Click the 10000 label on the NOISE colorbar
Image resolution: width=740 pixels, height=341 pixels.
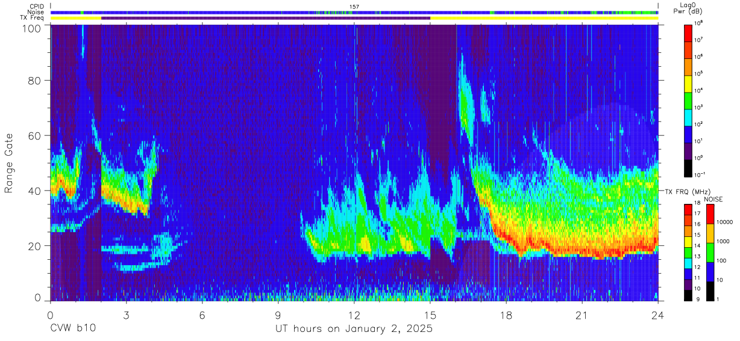point(726,222)
